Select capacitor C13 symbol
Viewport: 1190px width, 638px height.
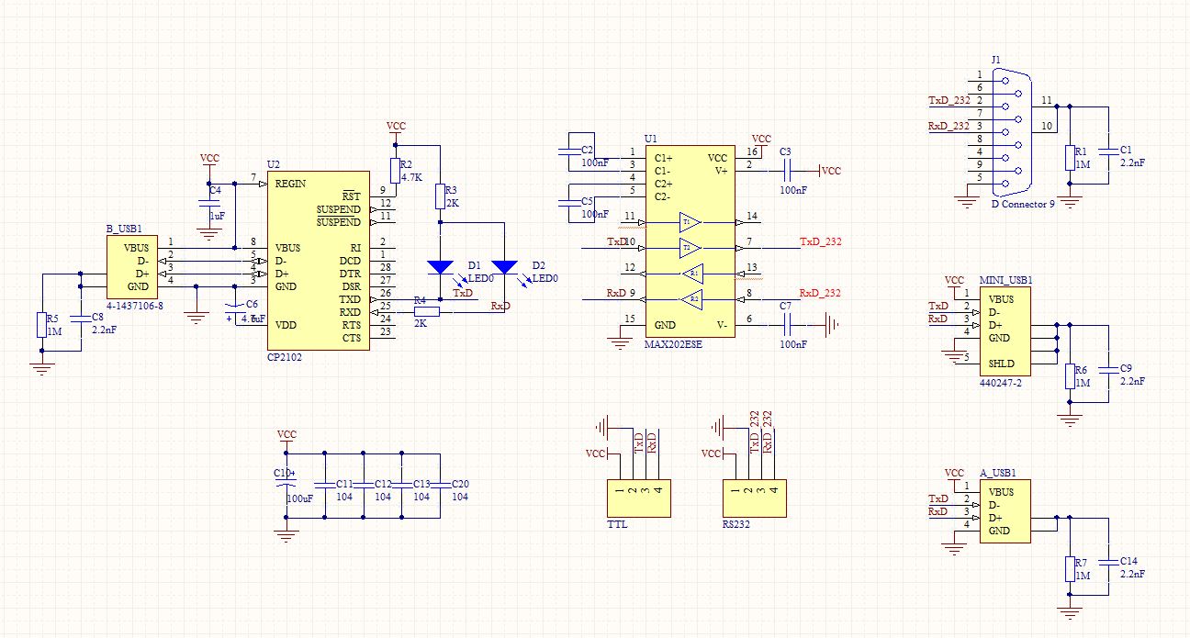(402, 485)
